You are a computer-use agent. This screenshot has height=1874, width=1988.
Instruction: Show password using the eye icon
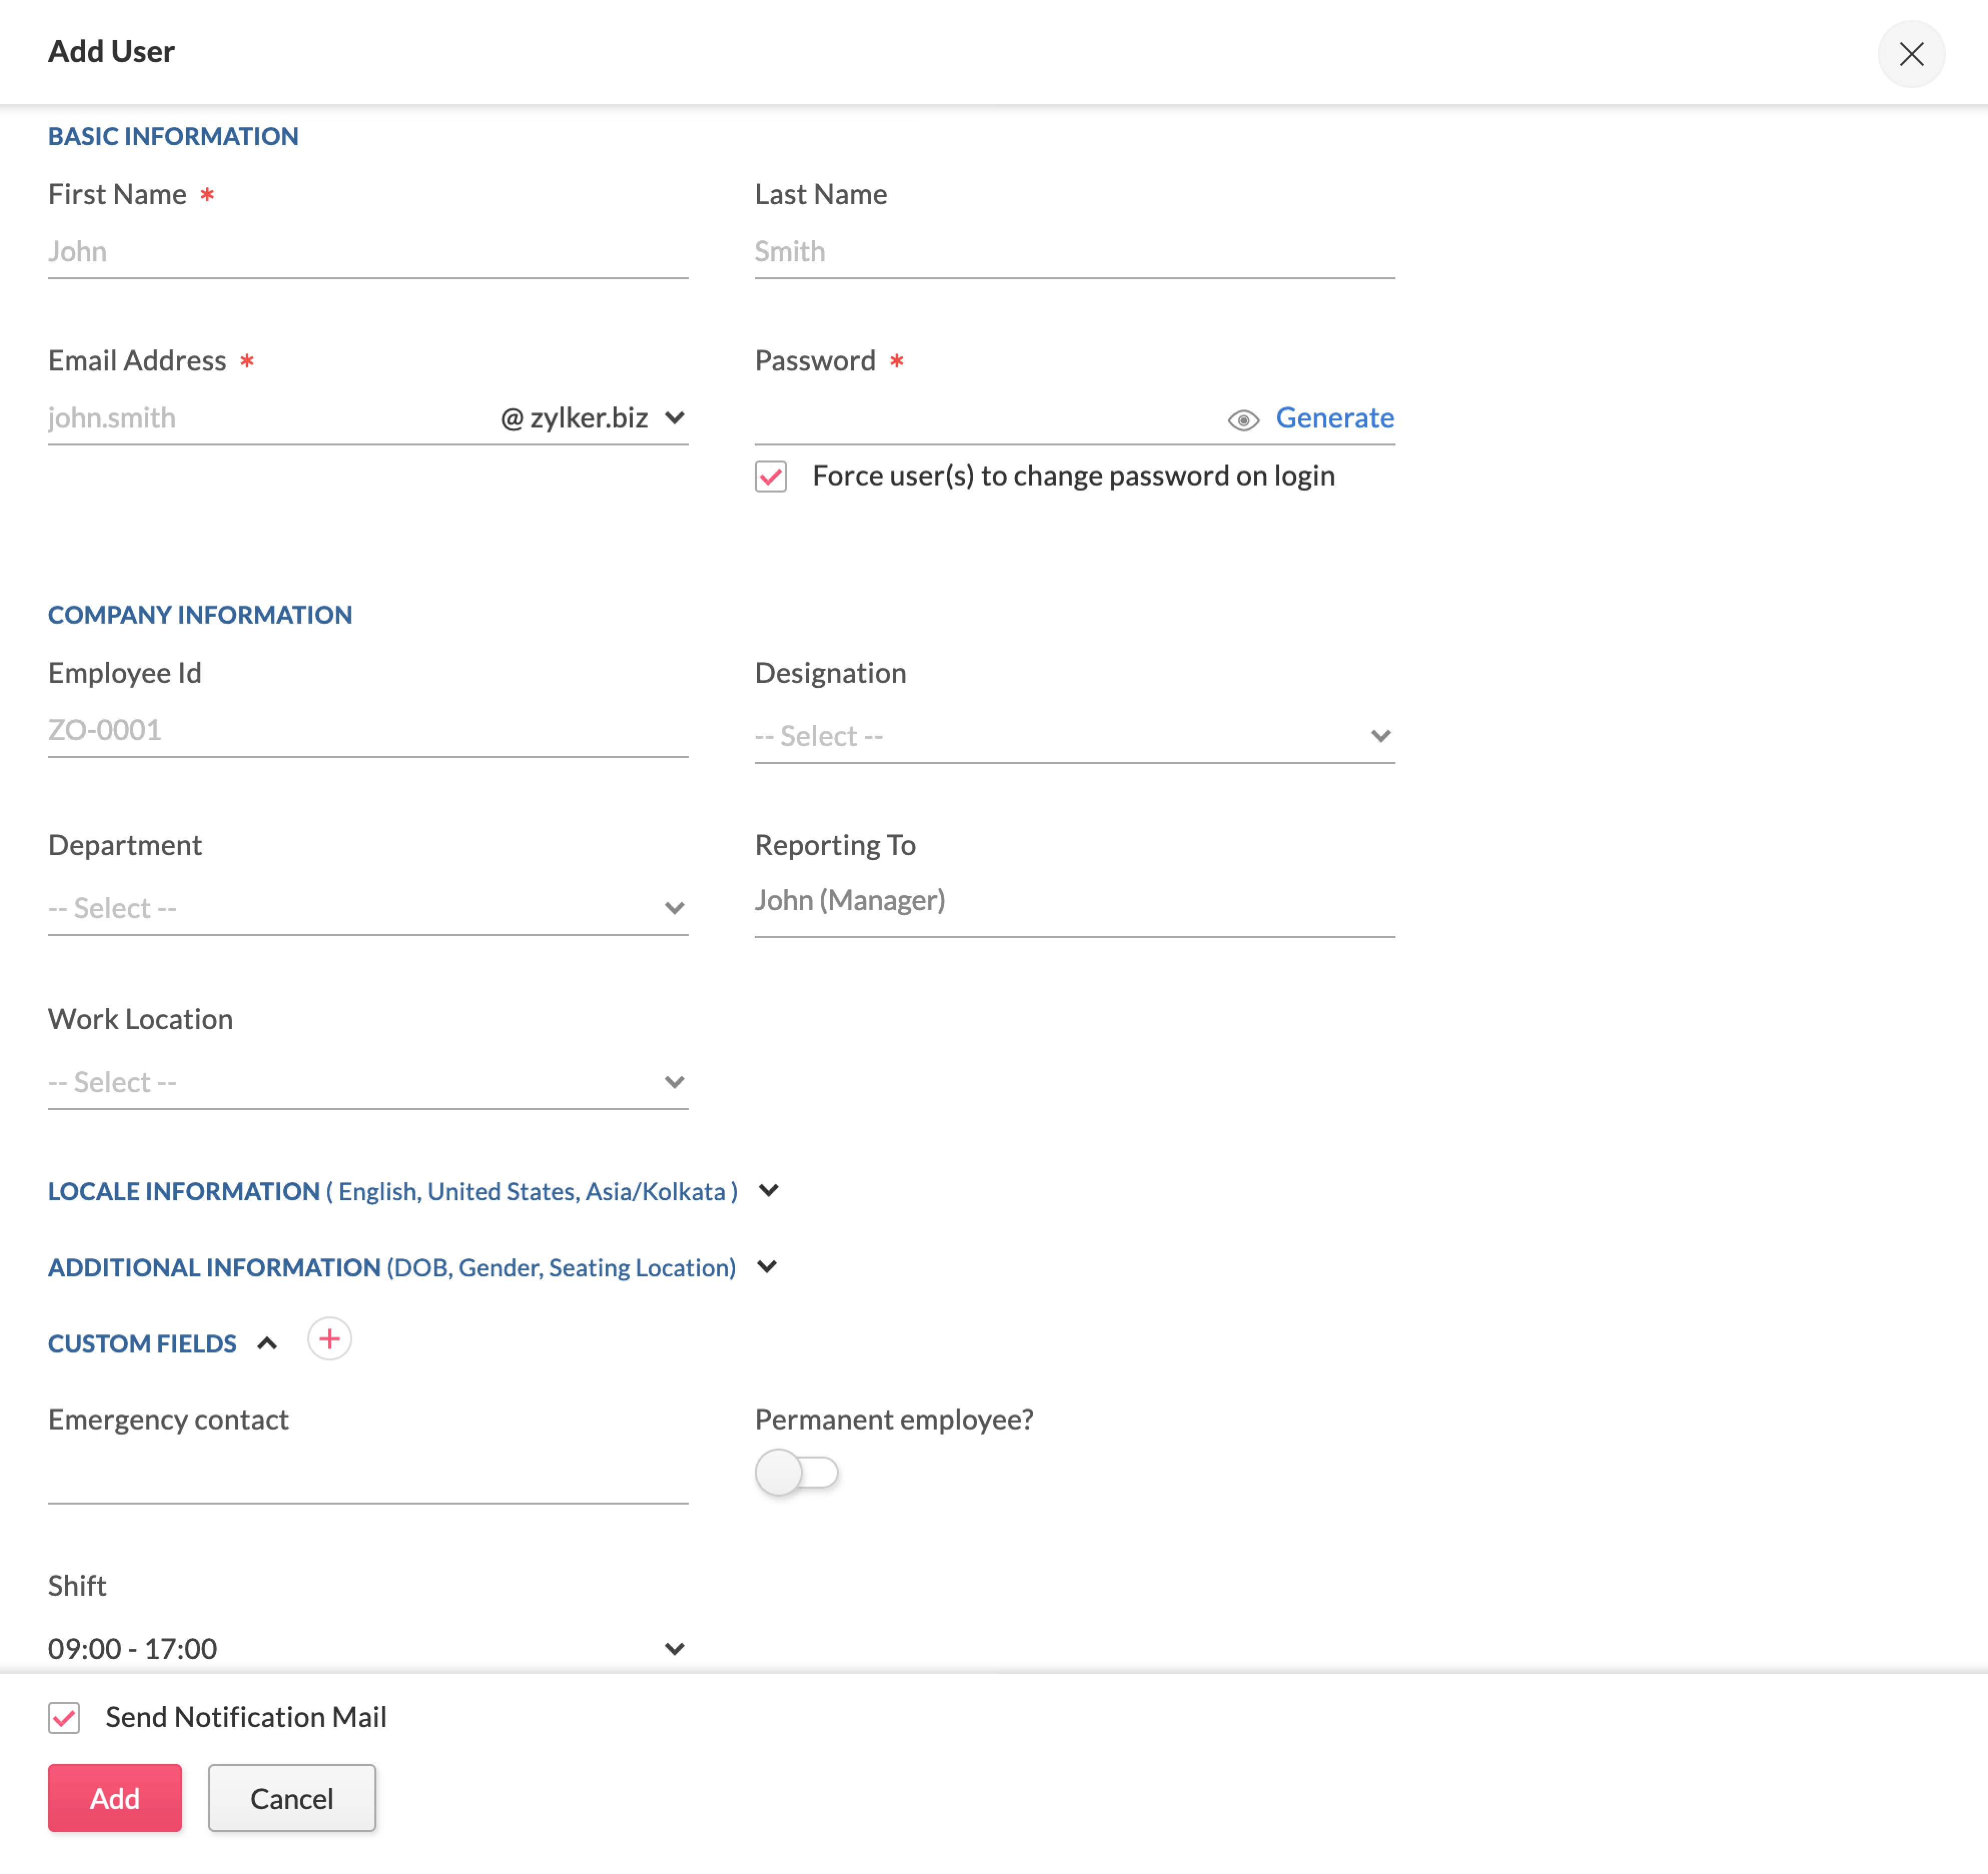(1243, 420)
